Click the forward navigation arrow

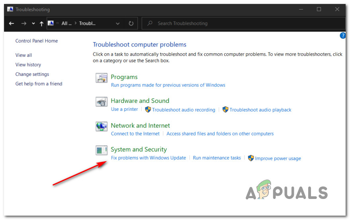coord(23,23)
